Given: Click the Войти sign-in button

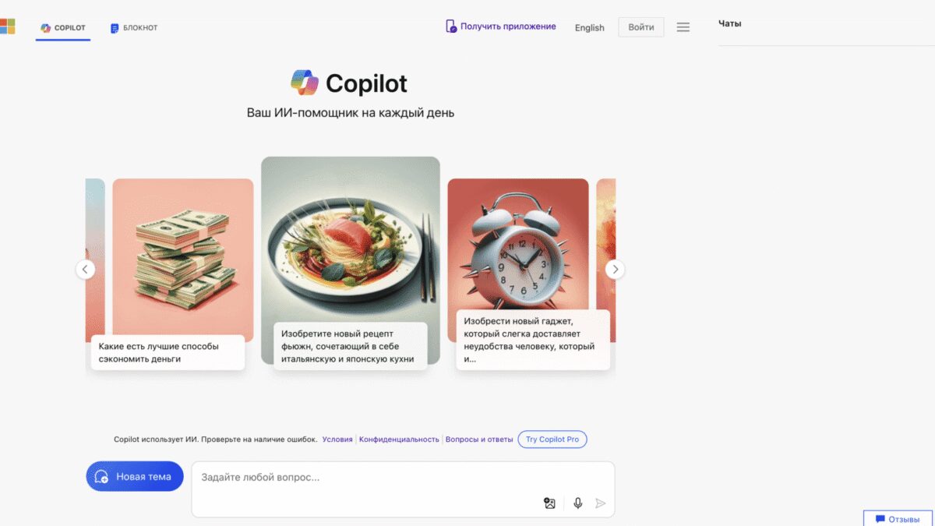Looking at the screenshot, I should point(641,27).
